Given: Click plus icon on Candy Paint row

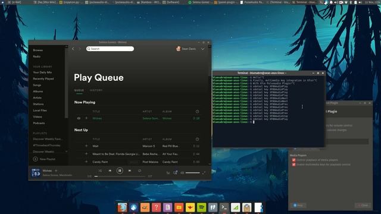Looking at the screenshot, I should (86, 162).
